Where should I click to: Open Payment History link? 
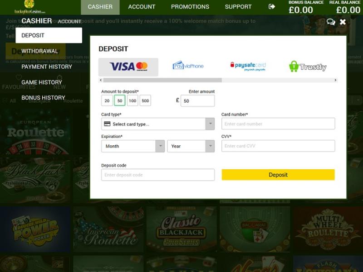(x=47, y=67)
